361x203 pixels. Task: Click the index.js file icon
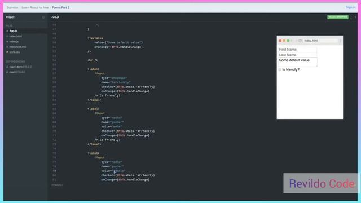7,41
